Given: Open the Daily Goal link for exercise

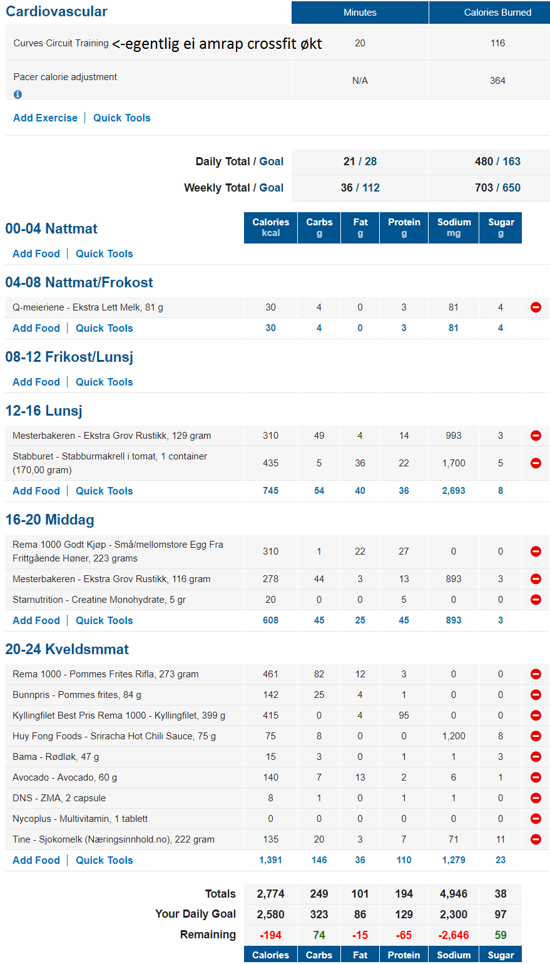Looking at the screenshot, I should [272, 162].
